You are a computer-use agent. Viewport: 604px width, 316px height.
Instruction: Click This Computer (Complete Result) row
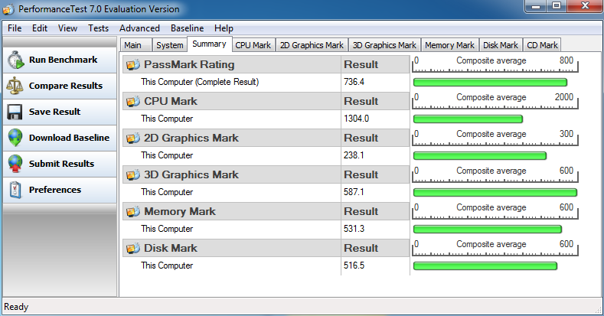pyautogui.click(x=200, y=82)
